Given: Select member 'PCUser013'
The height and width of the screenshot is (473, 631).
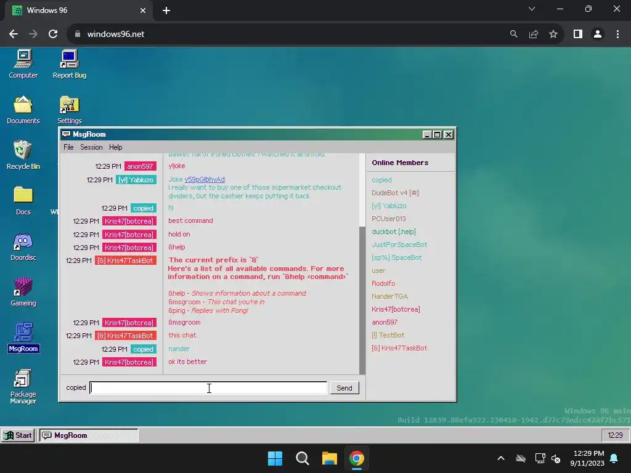Looking at the screenshot, I should tap(389, 219).
